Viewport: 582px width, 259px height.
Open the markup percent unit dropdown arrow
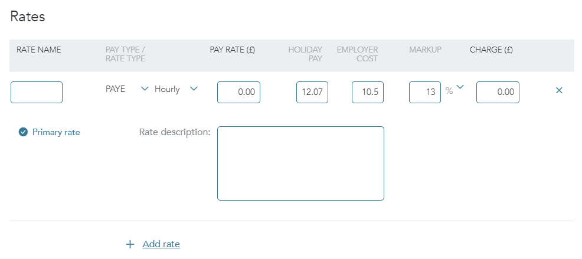click(x=460, y=88)
